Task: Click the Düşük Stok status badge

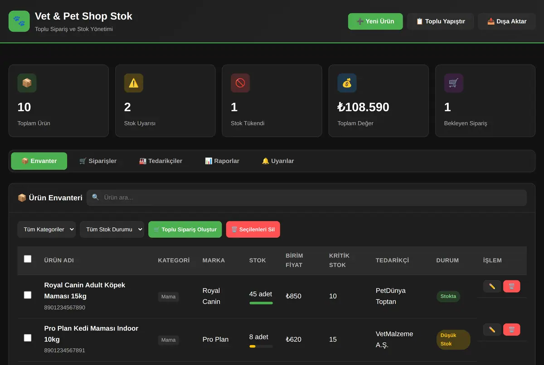Action: [x=453, y=340]
